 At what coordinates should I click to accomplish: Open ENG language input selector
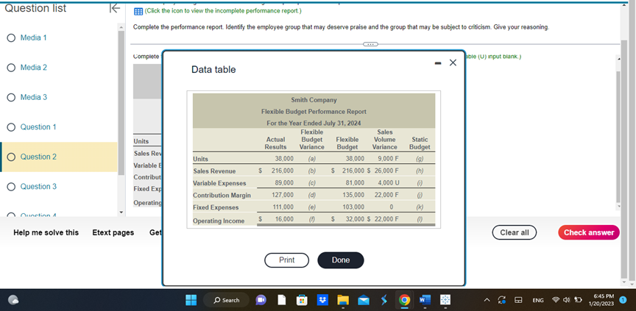538,301
